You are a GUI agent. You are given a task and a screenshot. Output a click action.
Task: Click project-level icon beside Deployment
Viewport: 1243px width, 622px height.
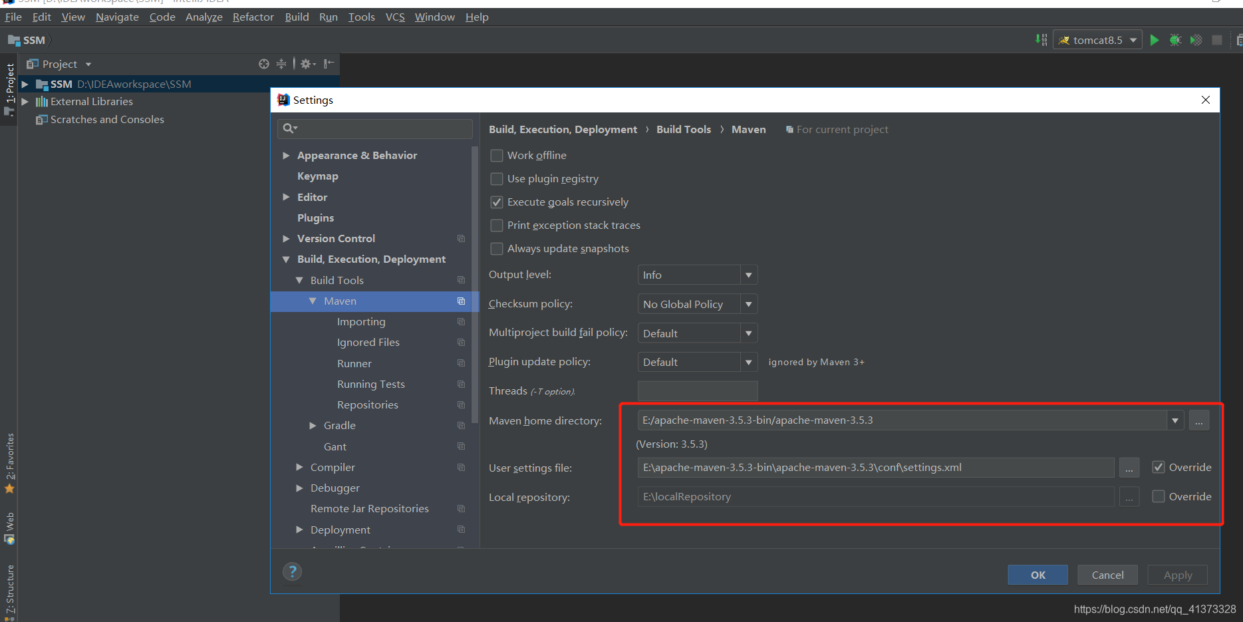(461, 530)
